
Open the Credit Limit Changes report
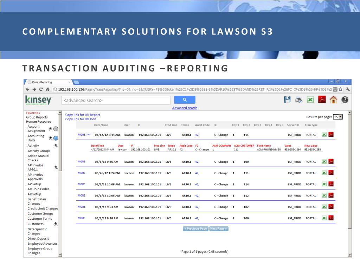click(43, 208)
